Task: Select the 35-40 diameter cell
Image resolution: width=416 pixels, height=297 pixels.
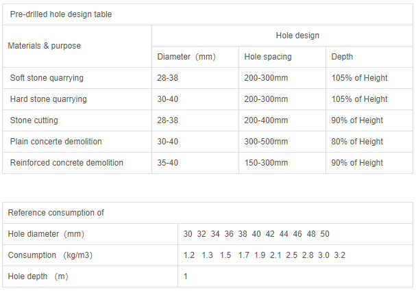Action: (x=168, y=163)
